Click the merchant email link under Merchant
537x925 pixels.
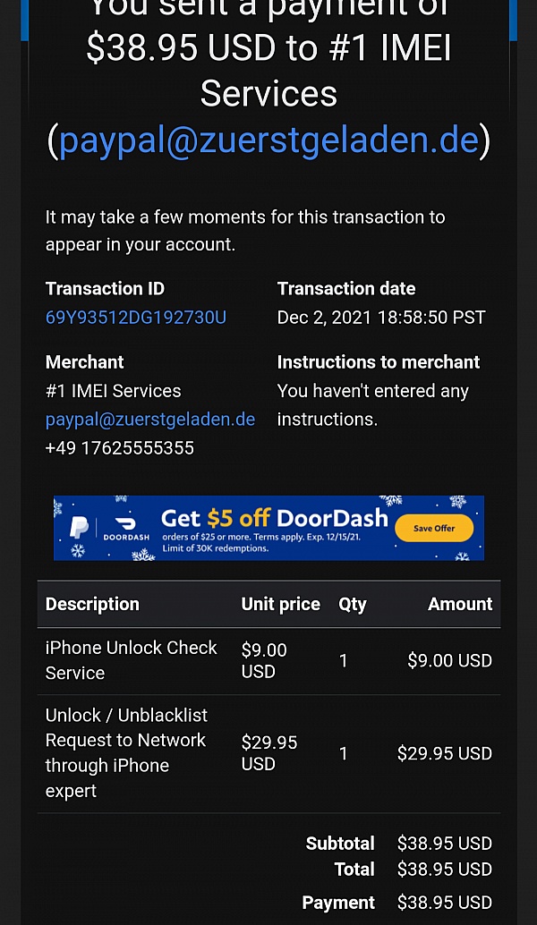tap(150, 419)
